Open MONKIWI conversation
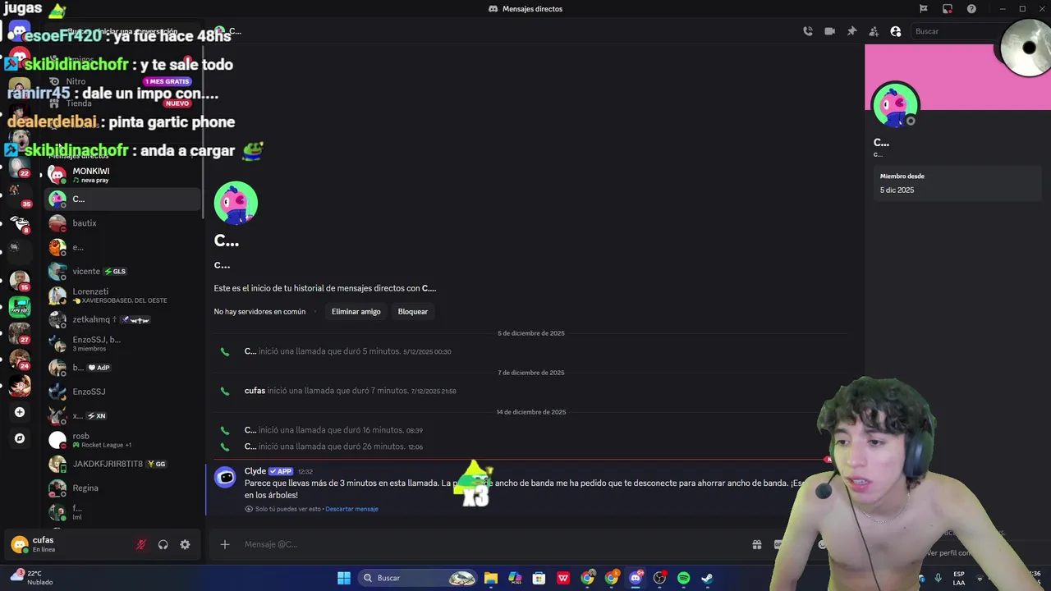Image resolution: width=1051 pixels, height=591 pixels. tap(123, 175)
